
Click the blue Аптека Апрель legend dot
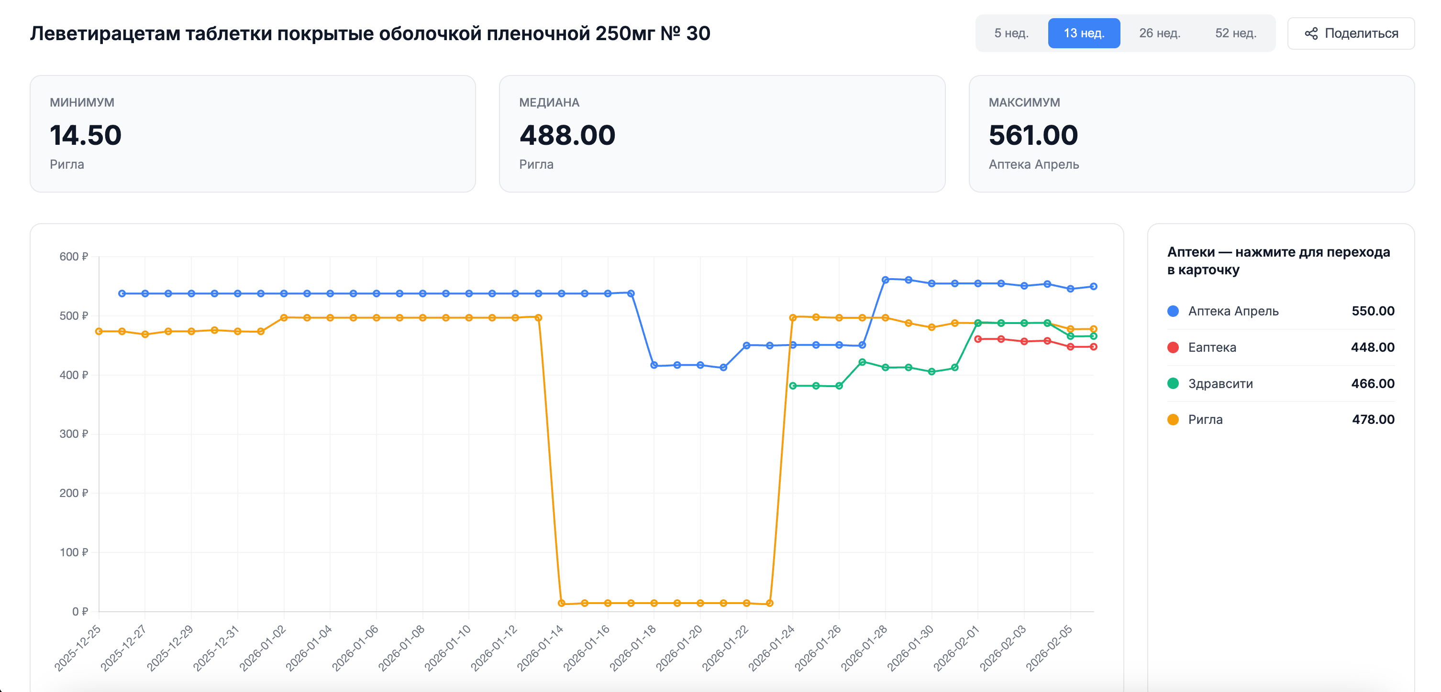point(1173,311)
